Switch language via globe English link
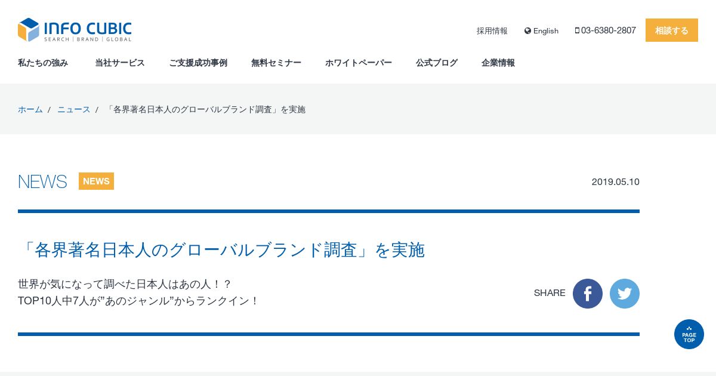716x376 pixels. [542, 31]
